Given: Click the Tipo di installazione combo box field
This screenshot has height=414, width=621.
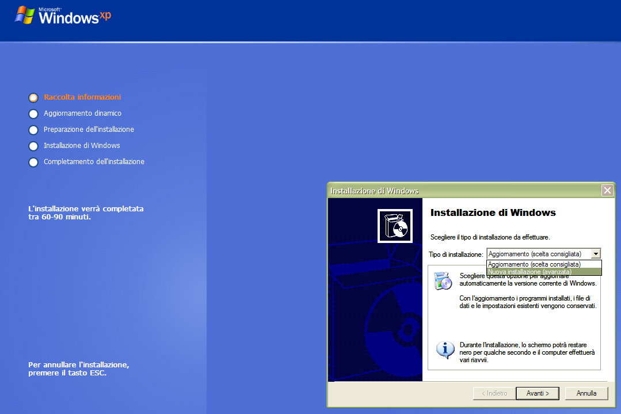Looking at the screenshot, I should [543, 253].
